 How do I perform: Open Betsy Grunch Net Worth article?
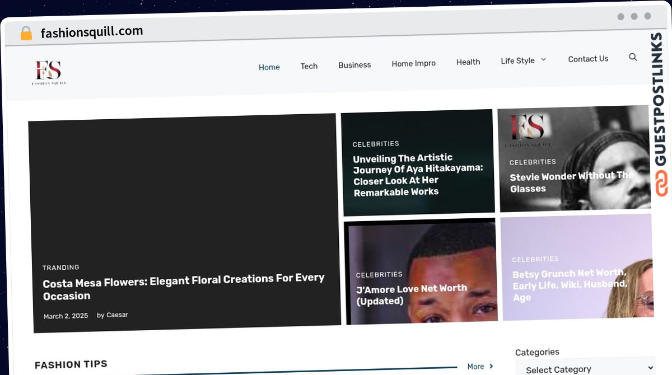(570, 285)
